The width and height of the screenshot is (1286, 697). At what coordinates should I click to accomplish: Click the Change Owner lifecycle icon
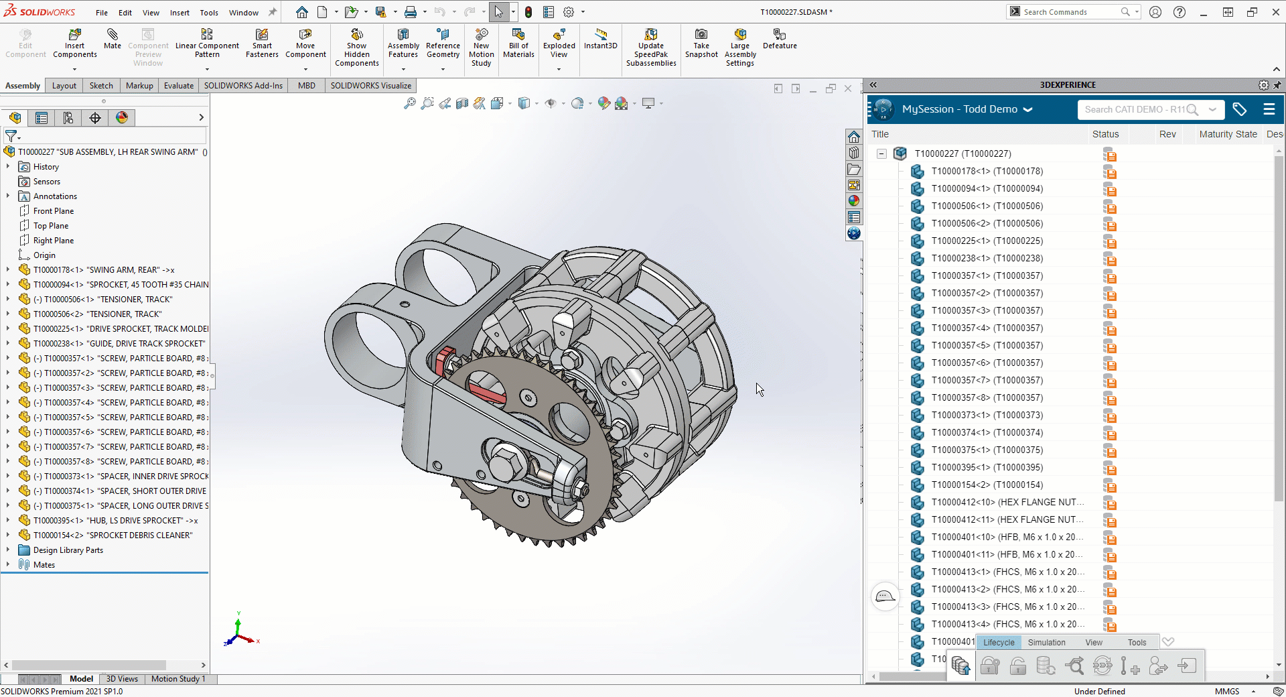click(1158, 666)
